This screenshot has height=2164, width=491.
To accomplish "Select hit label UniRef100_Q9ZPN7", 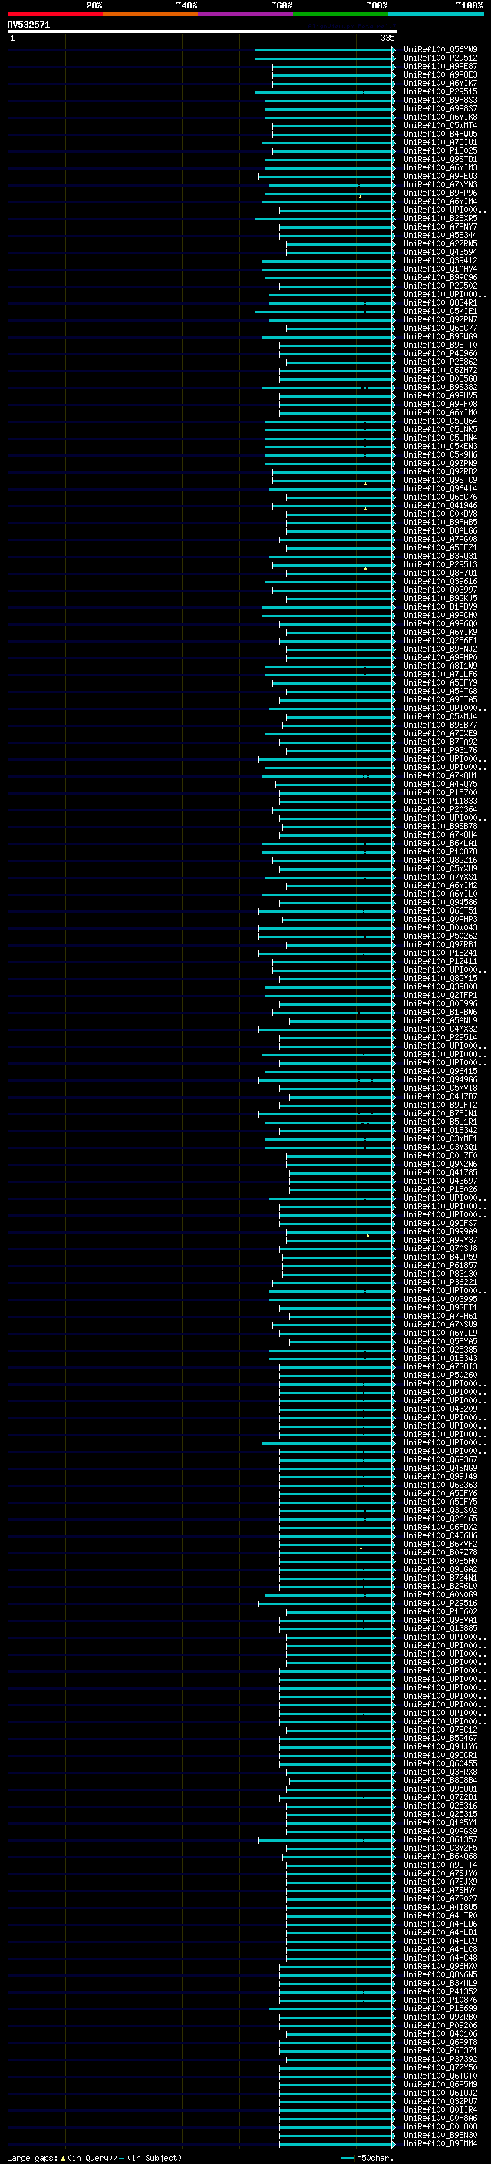I will tap(440, 319).
